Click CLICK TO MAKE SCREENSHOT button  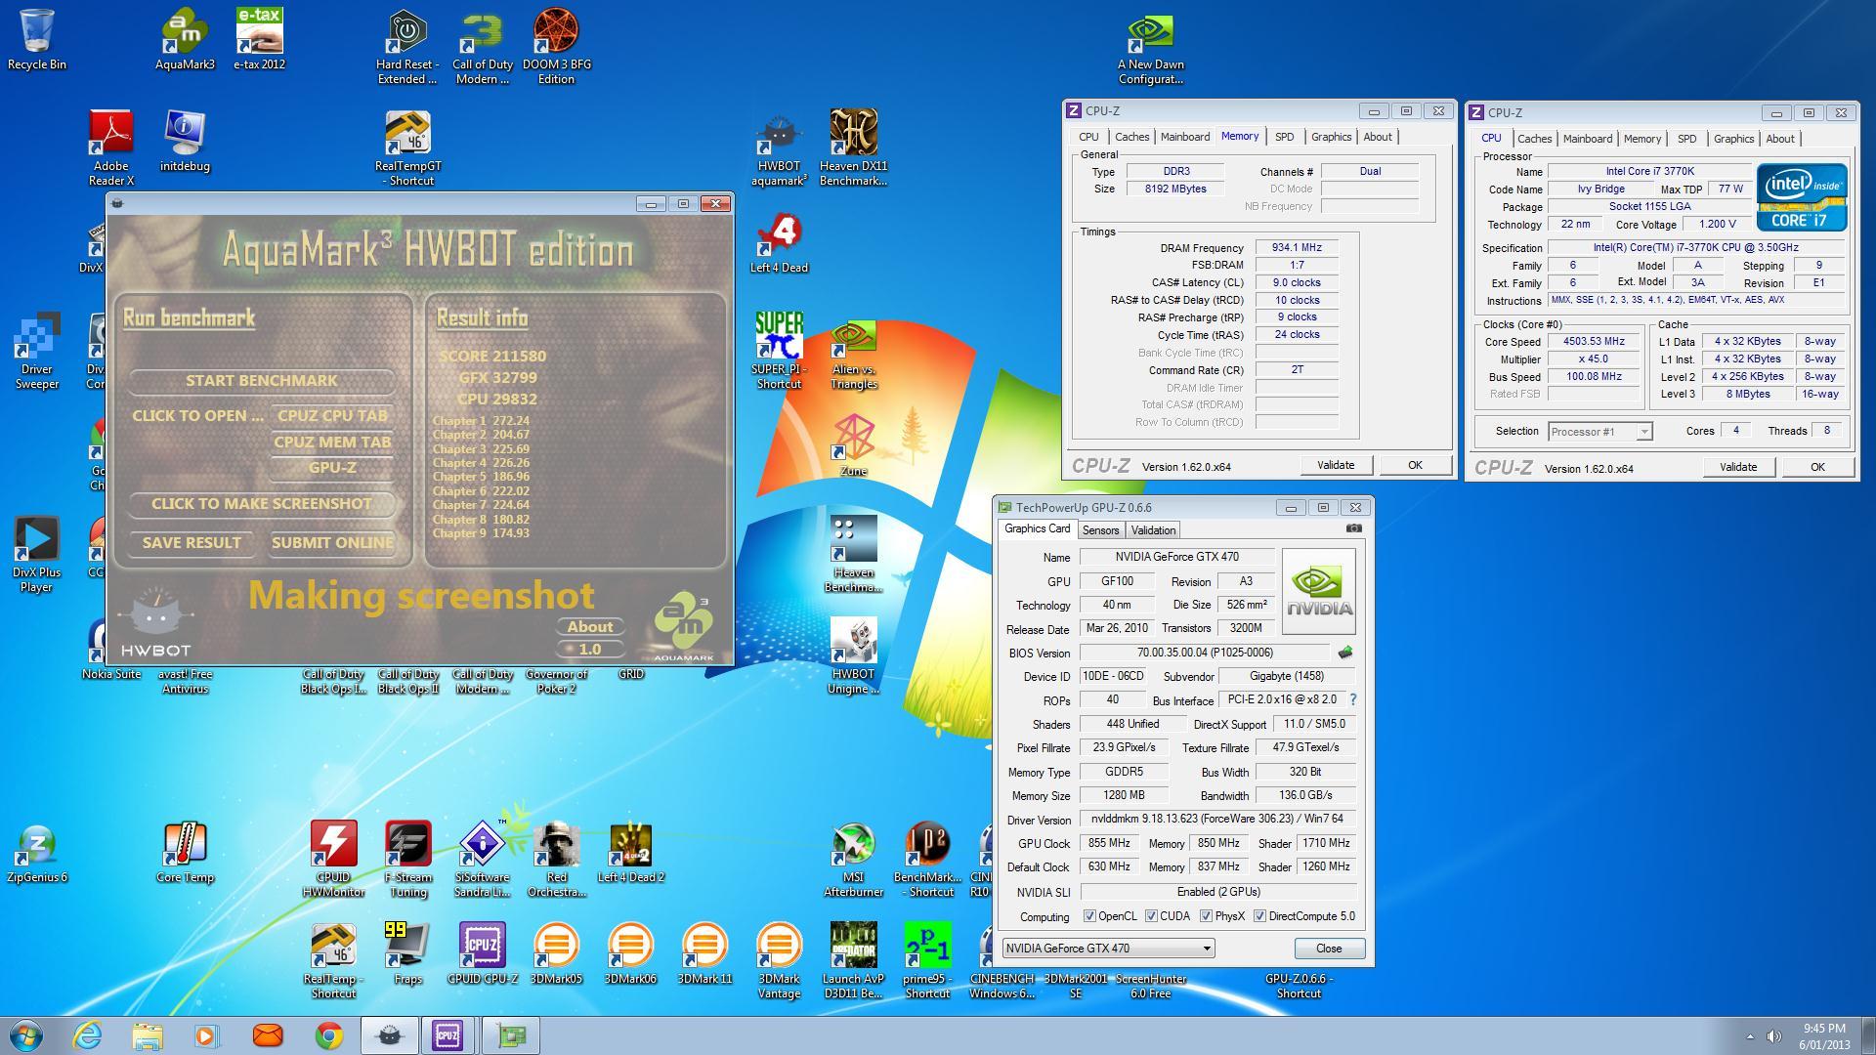pyautogui.click(x=262, y=504)
